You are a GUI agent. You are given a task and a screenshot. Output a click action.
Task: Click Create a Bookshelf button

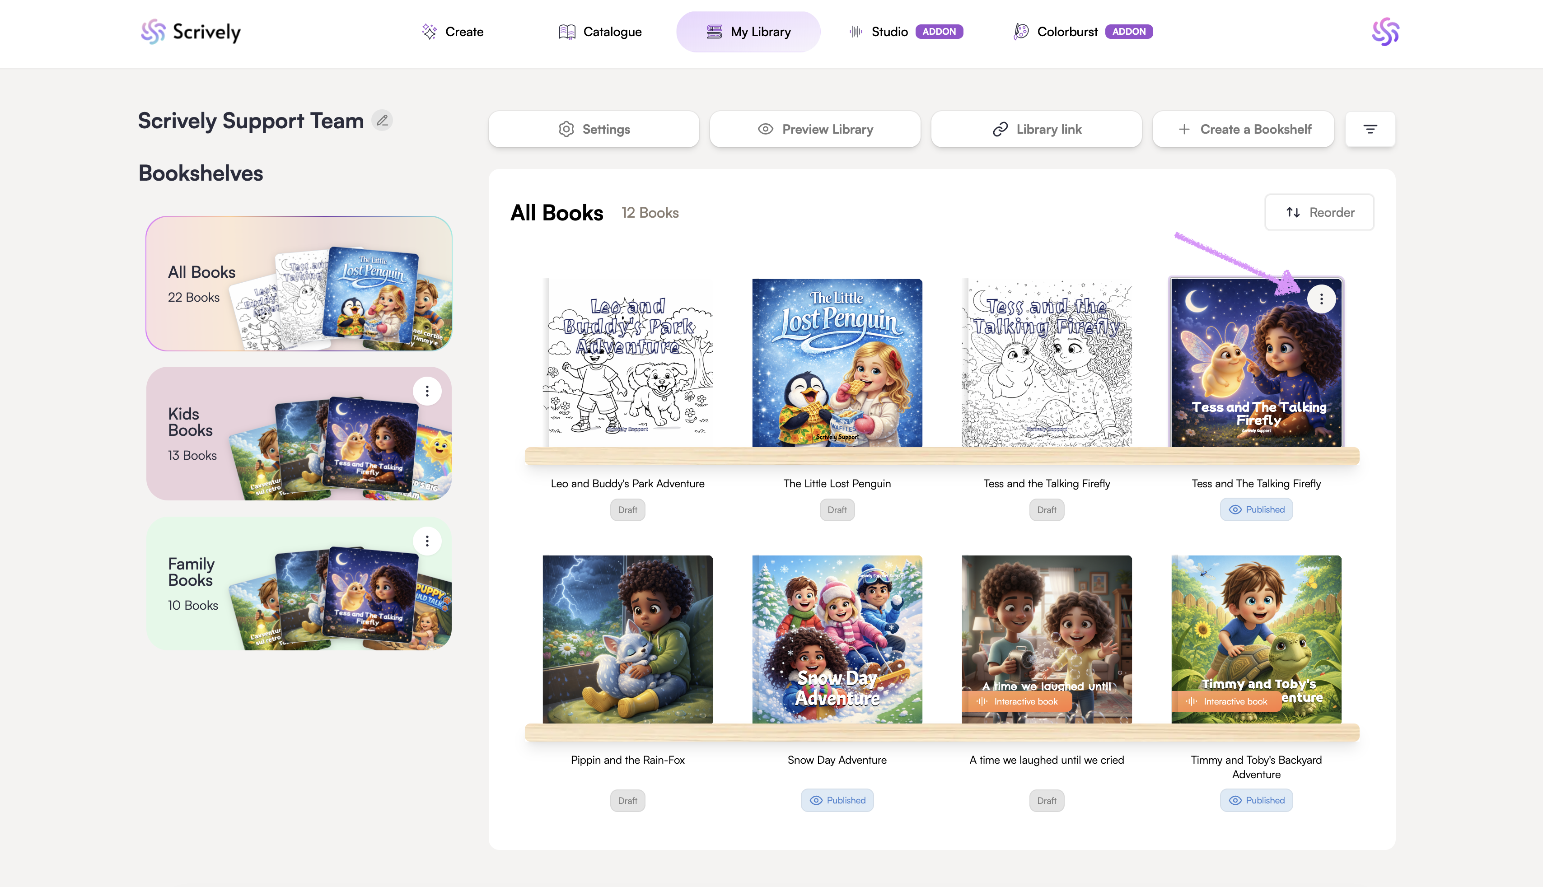(x=1243, y=129)
